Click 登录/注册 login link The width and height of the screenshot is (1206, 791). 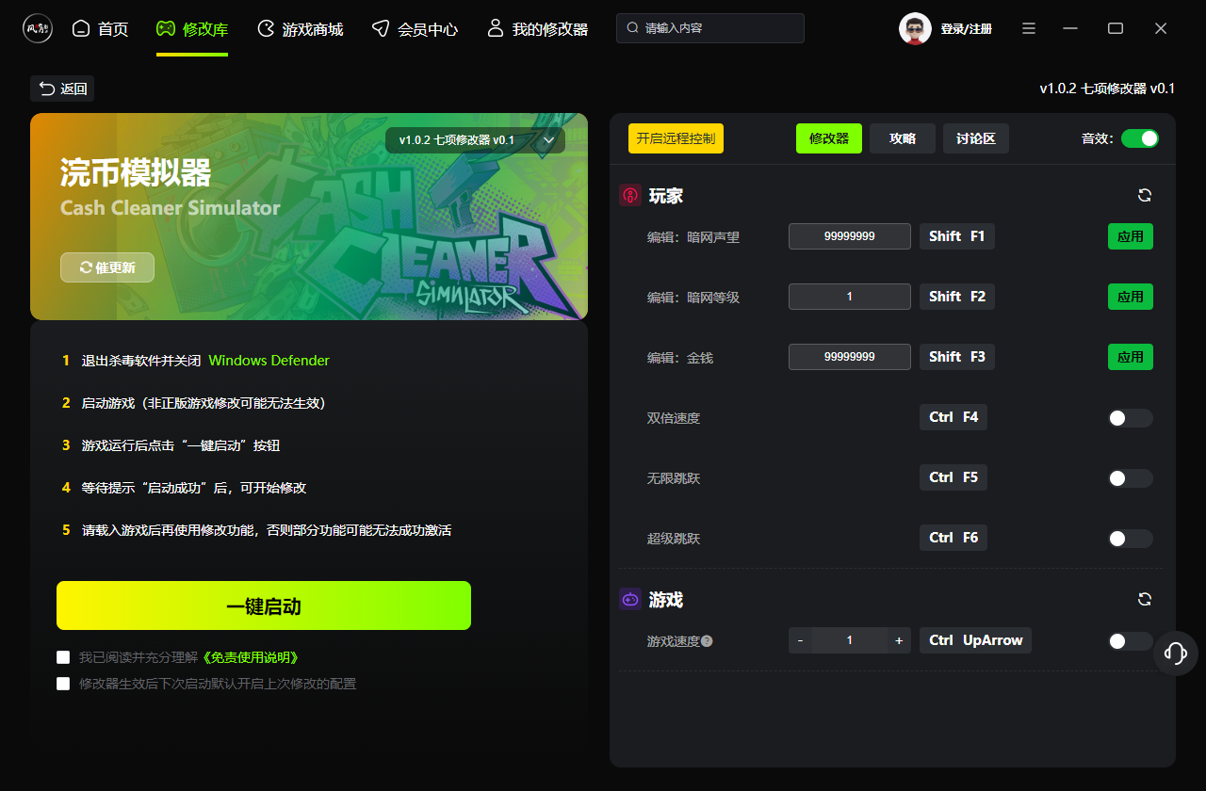point(966,29)
